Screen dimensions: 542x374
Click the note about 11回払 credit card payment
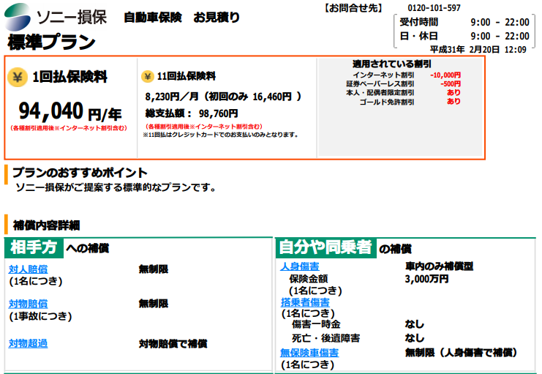tap(221, 135)
